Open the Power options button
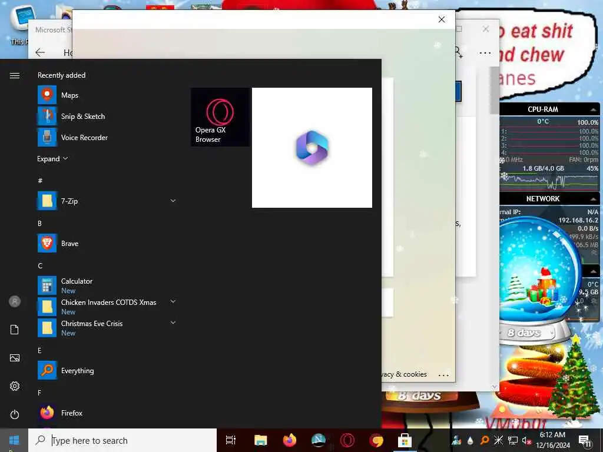This screenshot has width=603, height=452. (x=15, y=414)
